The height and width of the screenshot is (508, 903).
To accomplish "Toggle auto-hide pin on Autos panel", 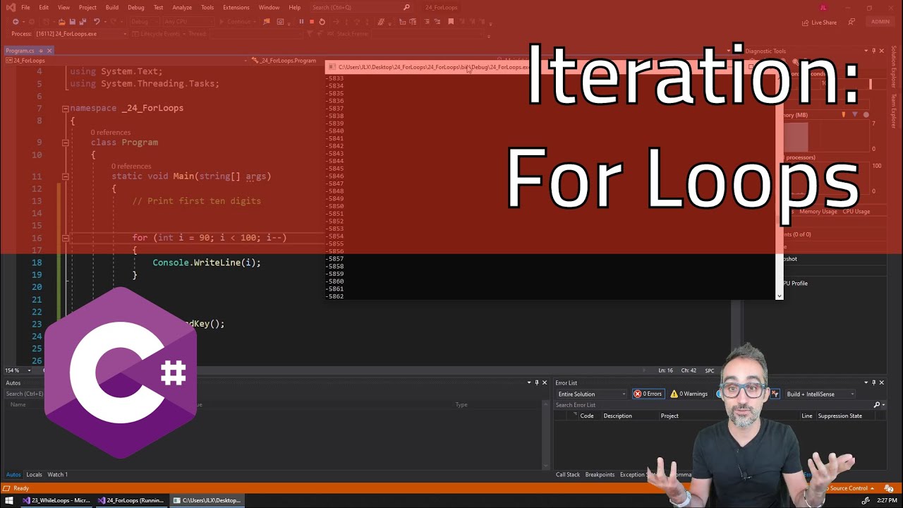I will coord(536,383).
